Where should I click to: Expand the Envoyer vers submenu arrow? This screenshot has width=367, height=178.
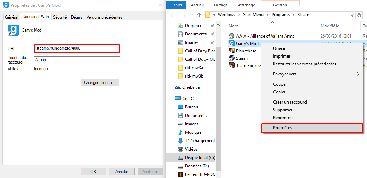[x=357, y=74]
